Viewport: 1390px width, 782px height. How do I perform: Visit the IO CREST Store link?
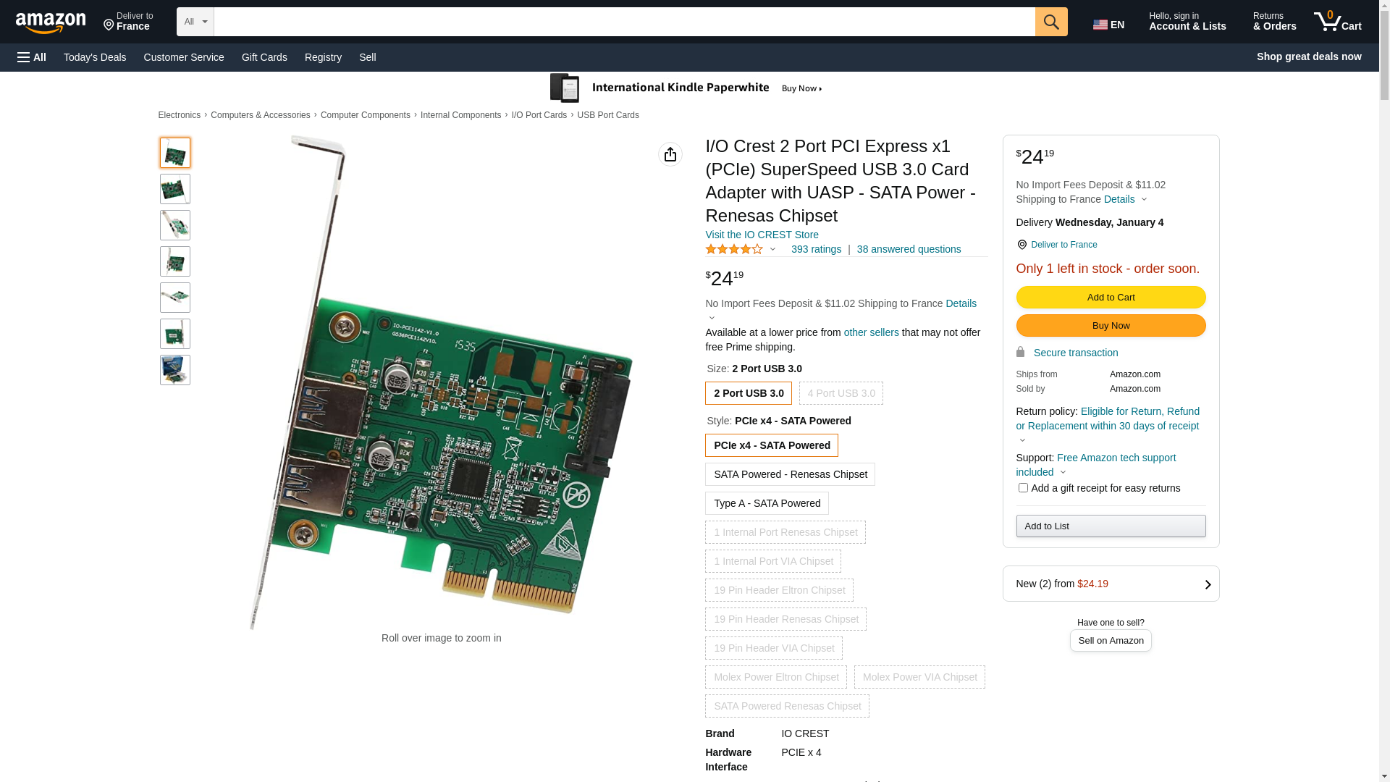tap(762, 235)
